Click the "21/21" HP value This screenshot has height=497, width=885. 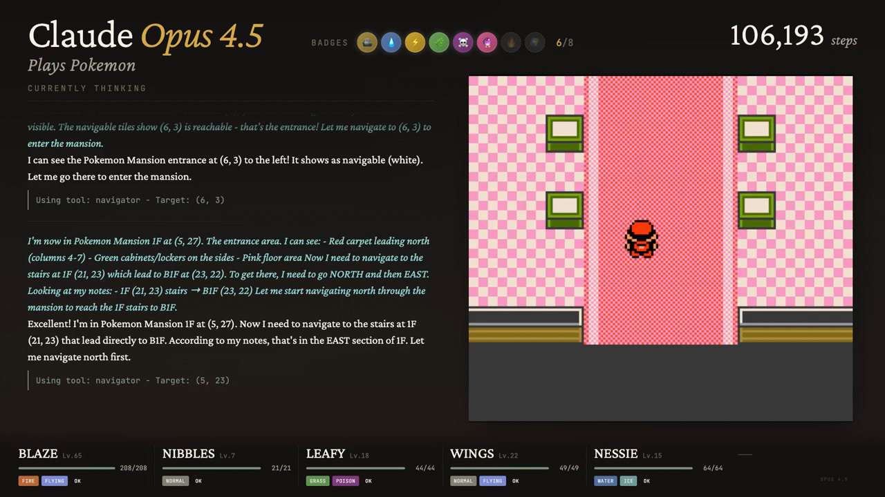(281, 468)
